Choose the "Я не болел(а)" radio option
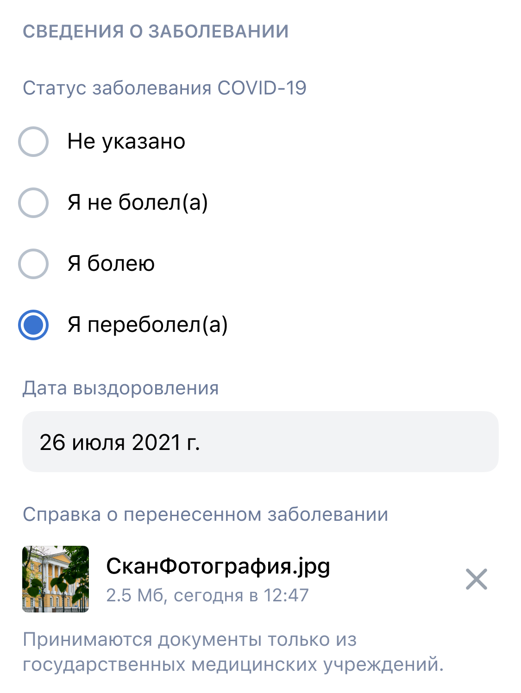This screenshot has height=693, width=521. [x=33, y=203]
